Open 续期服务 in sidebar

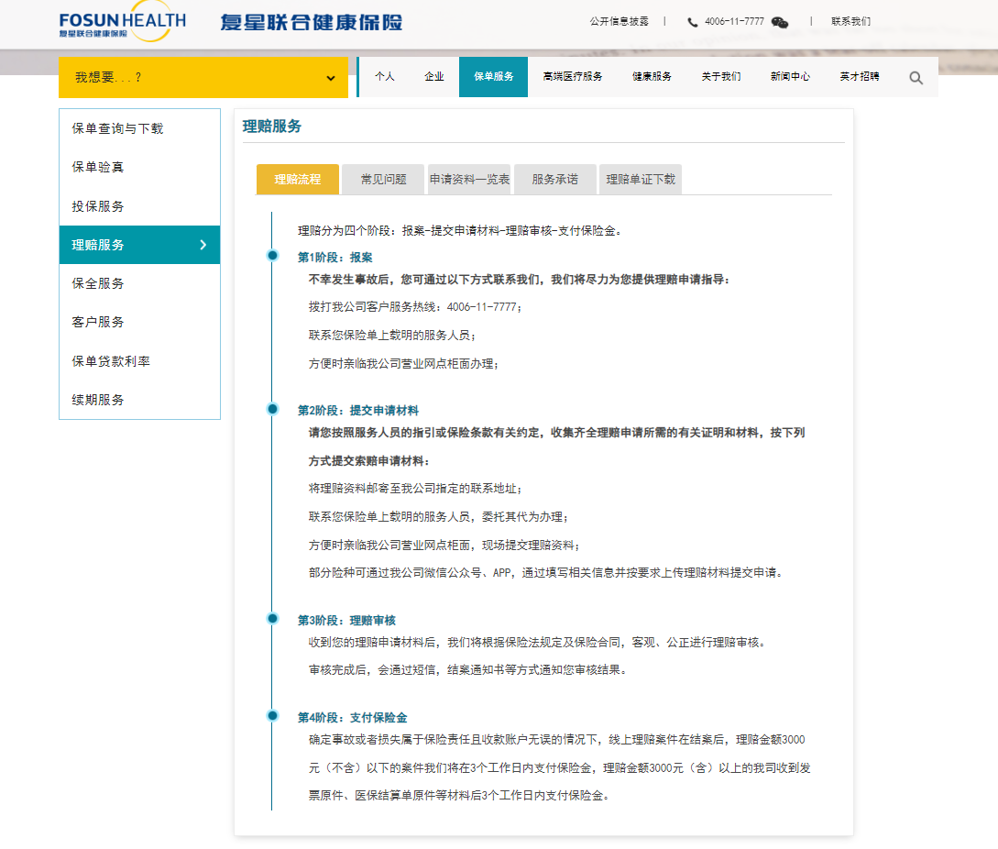[x=139, y=400]
